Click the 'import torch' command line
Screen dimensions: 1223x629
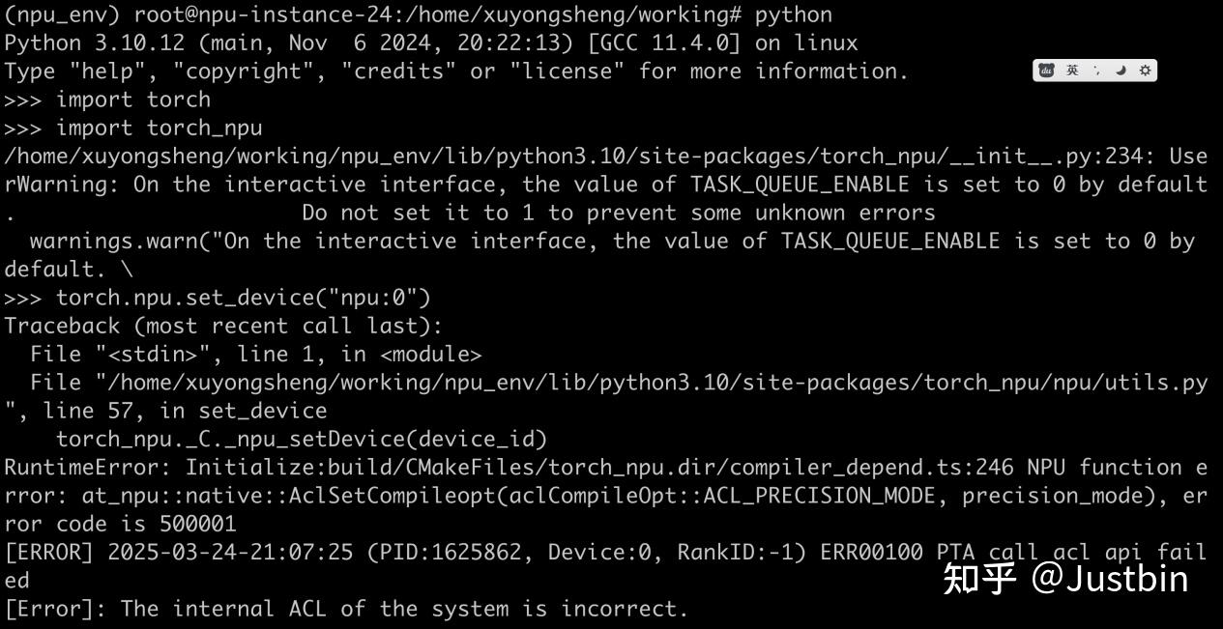click(132, 100)
